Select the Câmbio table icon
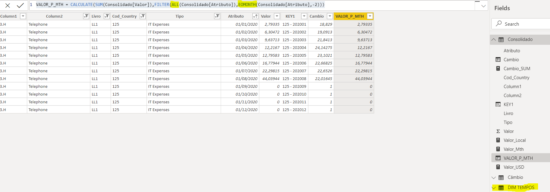This screenshot has height=192, width=550. (x=501, y=177)
